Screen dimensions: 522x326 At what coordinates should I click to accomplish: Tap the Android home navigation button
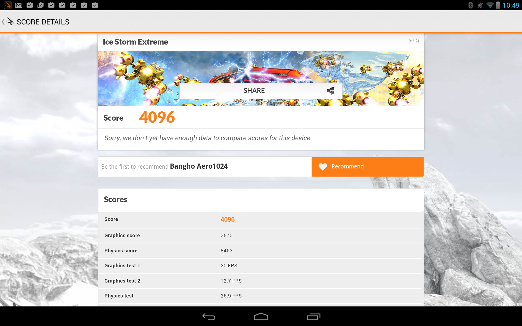click(x=261, y=317)
